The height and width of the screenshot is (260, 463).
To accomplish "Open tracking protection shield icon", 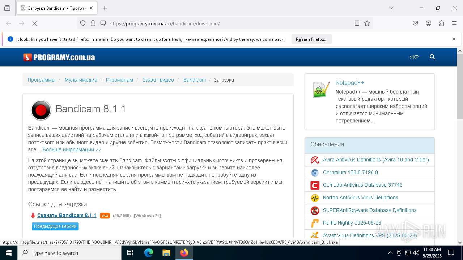I will click(83, 23).
